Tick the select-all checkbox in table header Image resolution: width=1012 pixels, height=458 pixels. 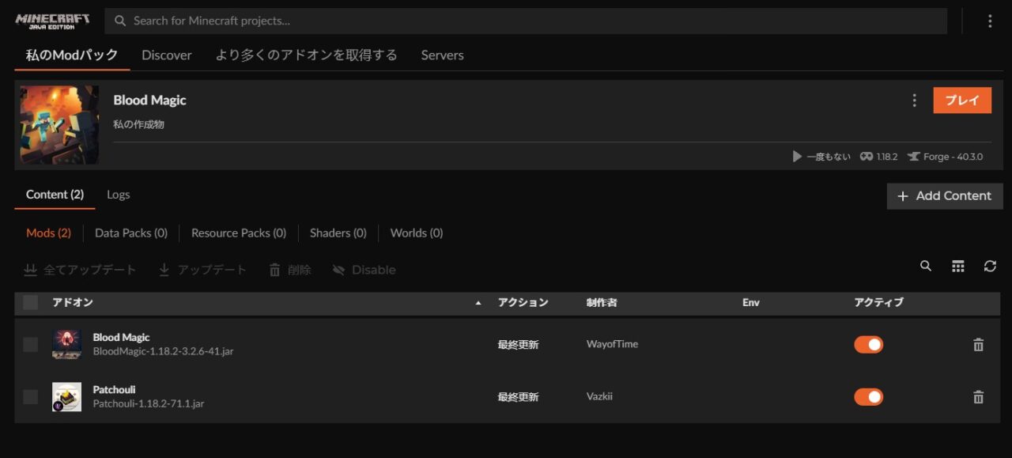click(x=30, y=302)
